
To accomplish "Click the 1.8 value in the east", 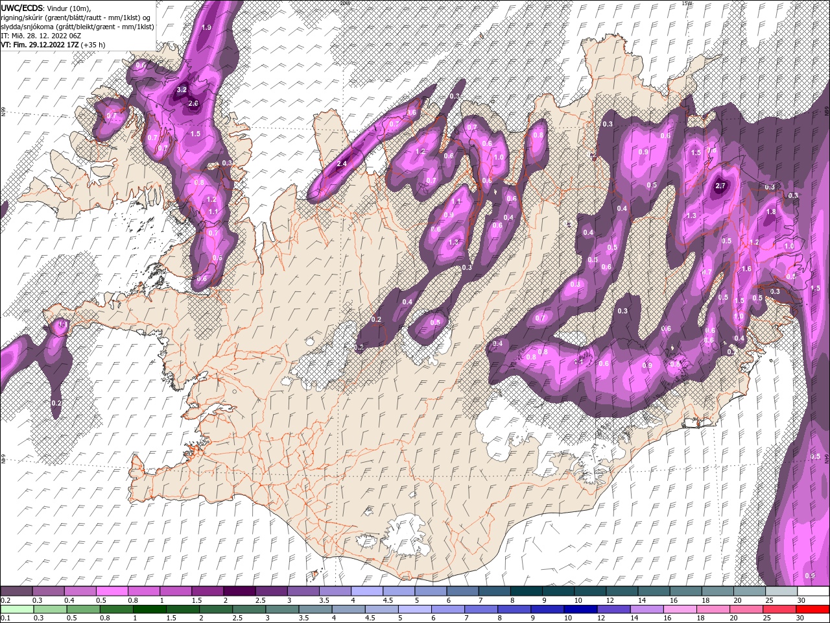I will pyautogui.click(x=771, y=212).
